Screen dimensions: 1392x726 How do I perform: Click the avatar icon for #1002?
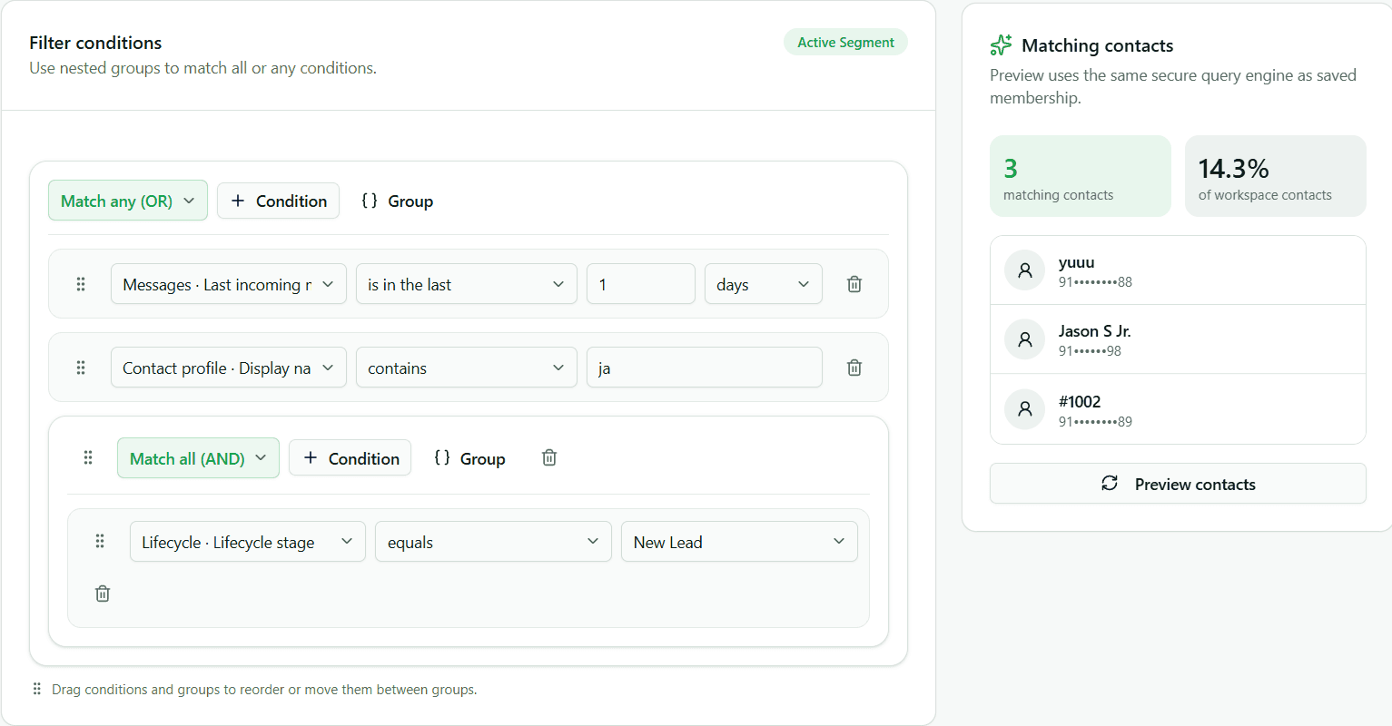pos(1025,409)
